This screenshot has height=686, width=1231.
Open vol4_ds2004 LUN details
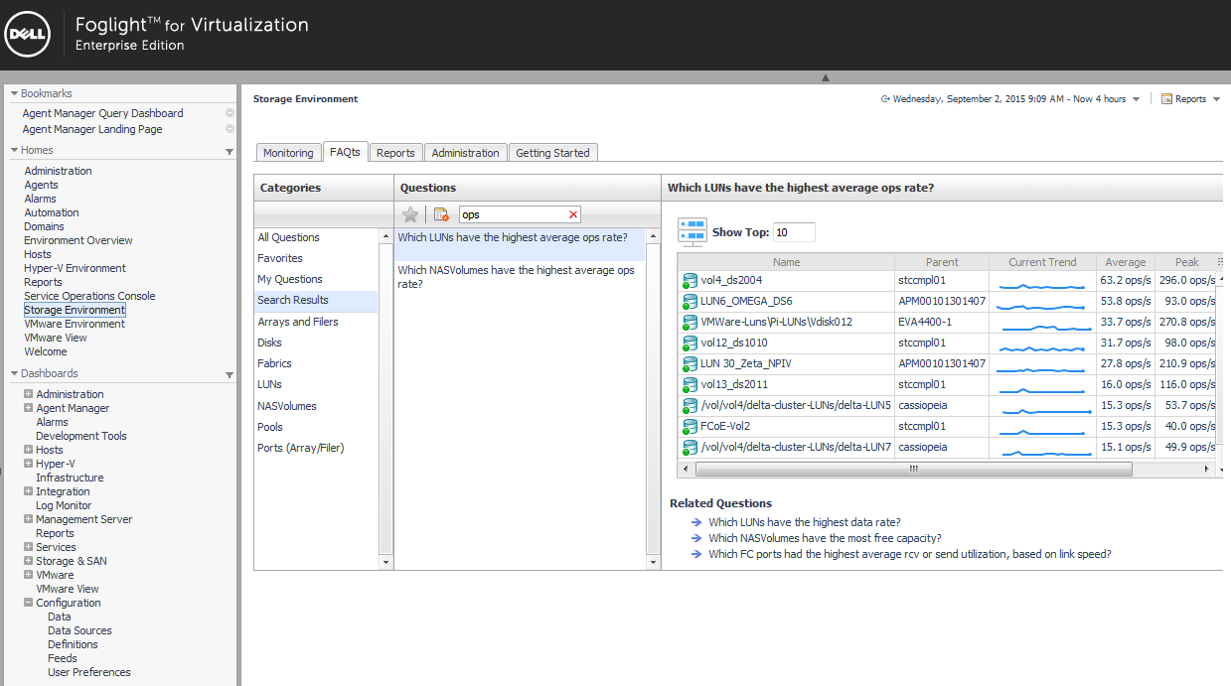coord(731,280)
